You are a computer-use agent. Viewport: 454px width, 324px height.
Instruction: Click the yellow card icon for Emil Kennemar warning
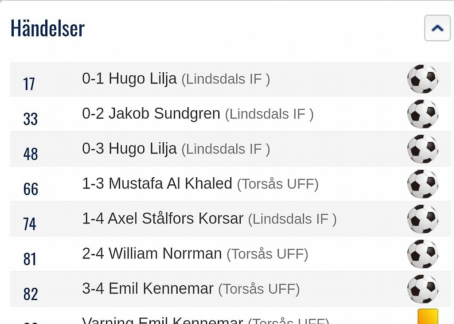(428, 316)
